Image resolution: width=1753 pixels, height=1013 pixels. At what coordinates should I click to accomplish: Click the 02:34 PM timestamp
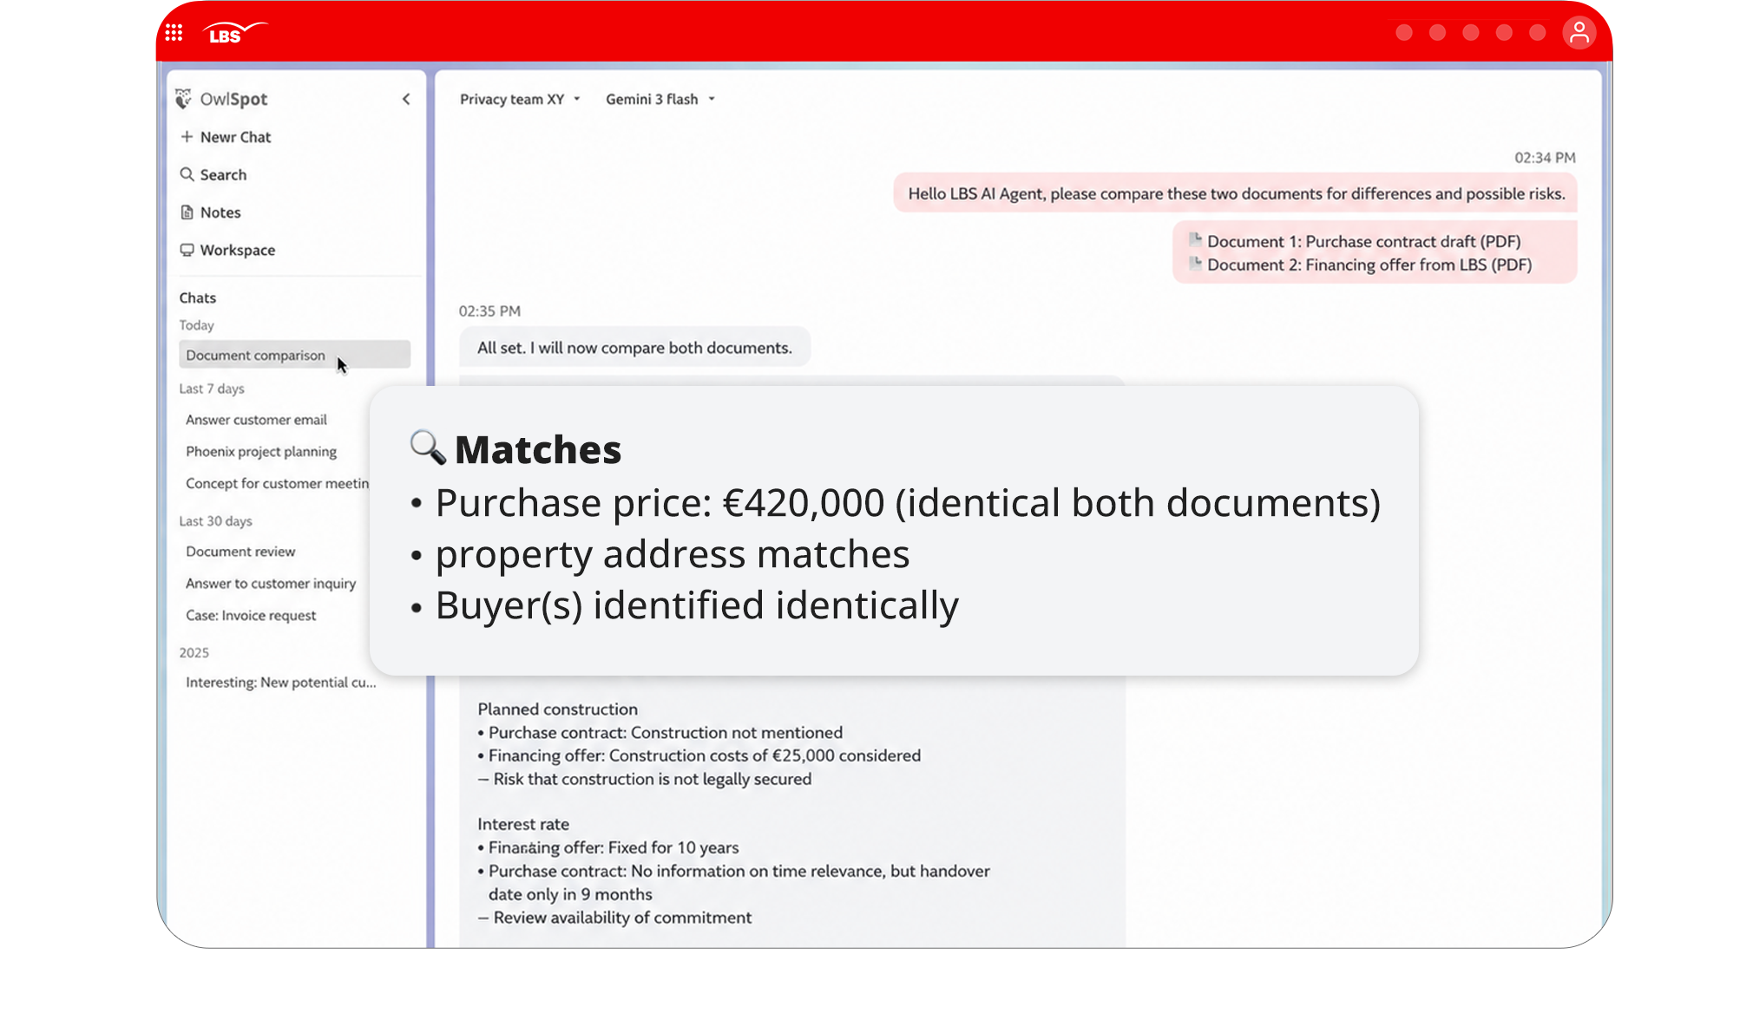click(1545, 158)
